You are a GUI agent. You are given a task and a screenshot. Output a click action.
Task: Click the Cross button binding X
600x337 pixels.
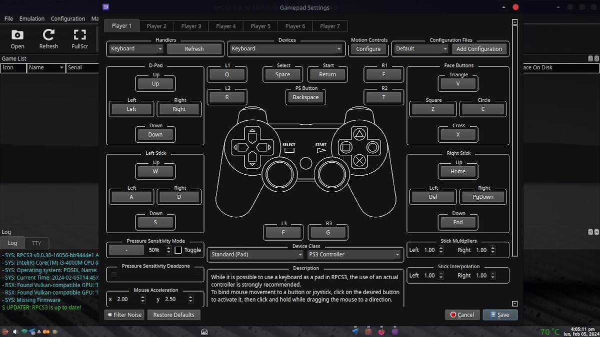(x=458, y=135)
